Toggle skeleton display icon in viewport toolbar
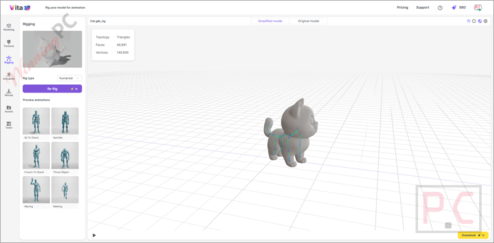Screen dimensions: 494x243 tap(469, 21)
